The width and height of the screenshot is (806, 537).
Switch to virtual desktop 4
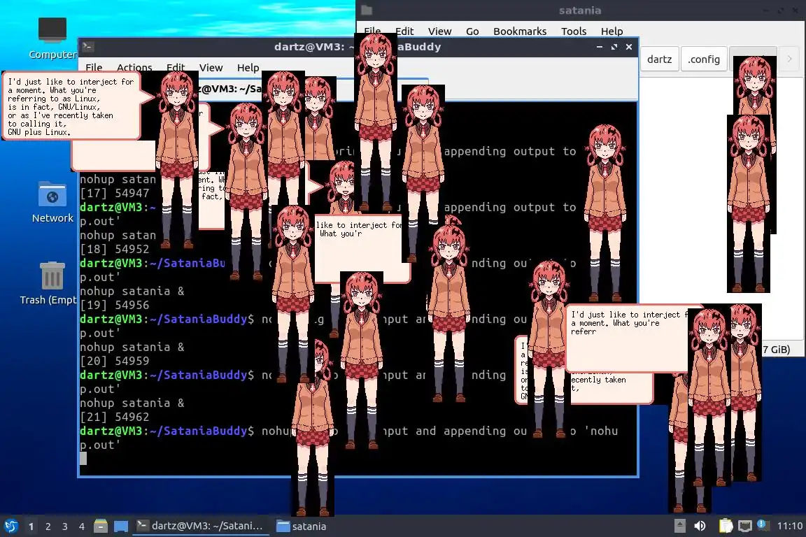82,527
